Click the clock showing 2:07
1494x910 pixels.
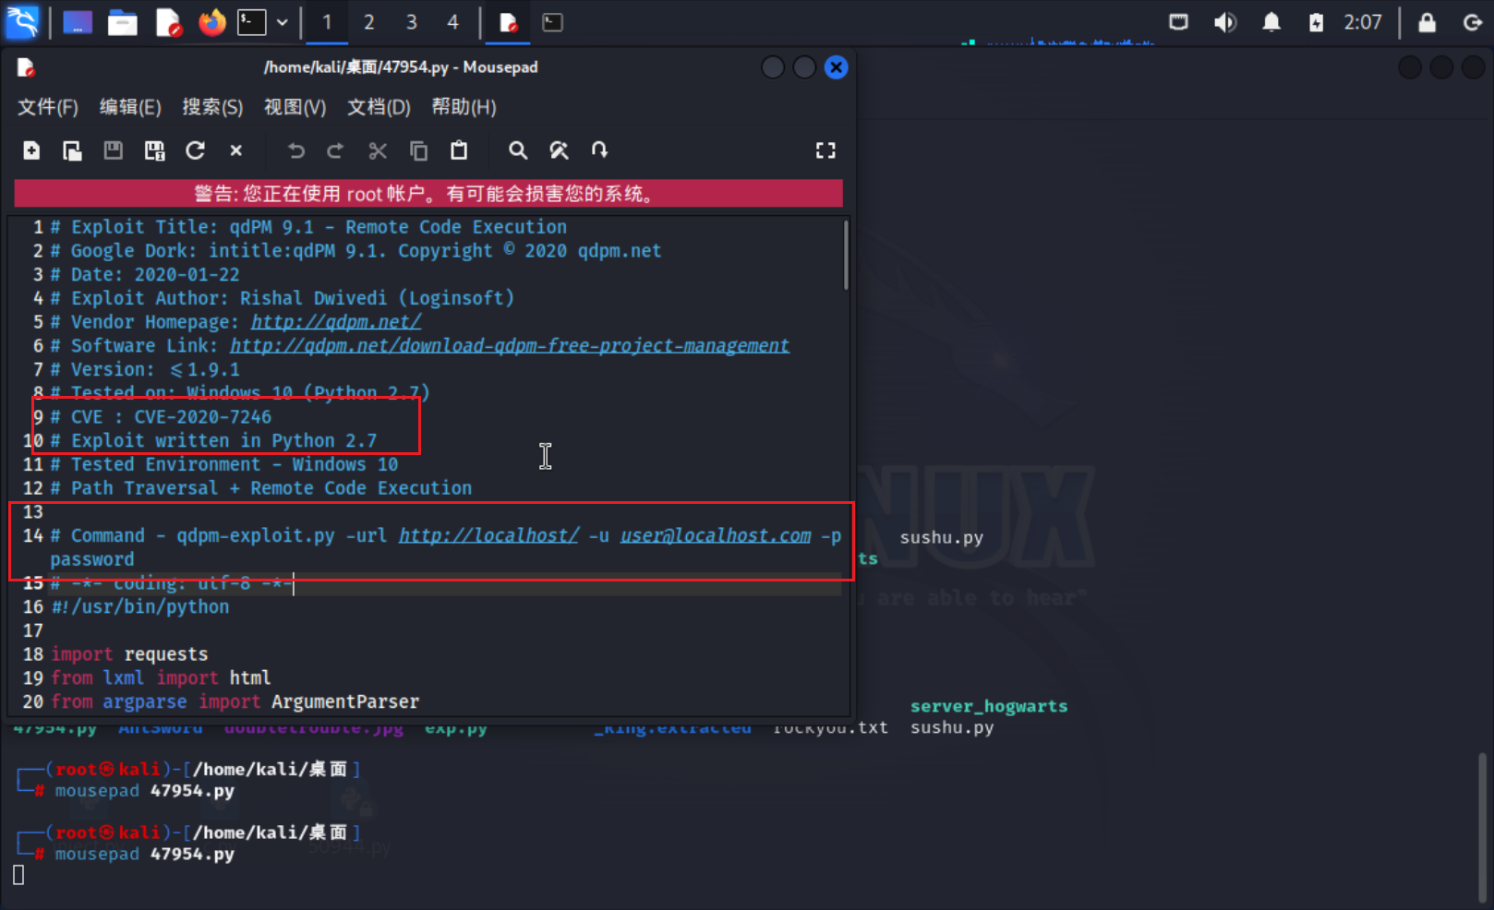point(1362,22)
